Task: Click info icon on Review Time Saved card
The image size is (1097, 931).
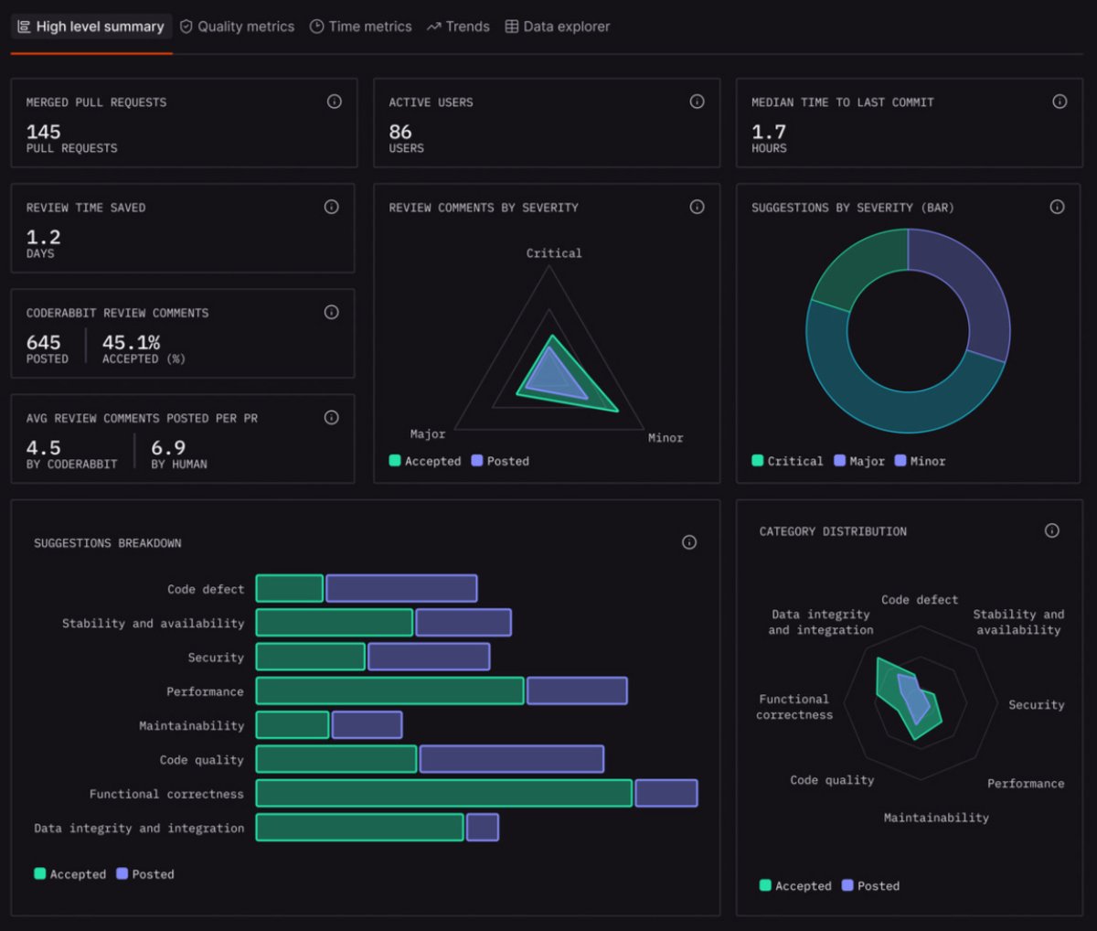Action: 332,207
